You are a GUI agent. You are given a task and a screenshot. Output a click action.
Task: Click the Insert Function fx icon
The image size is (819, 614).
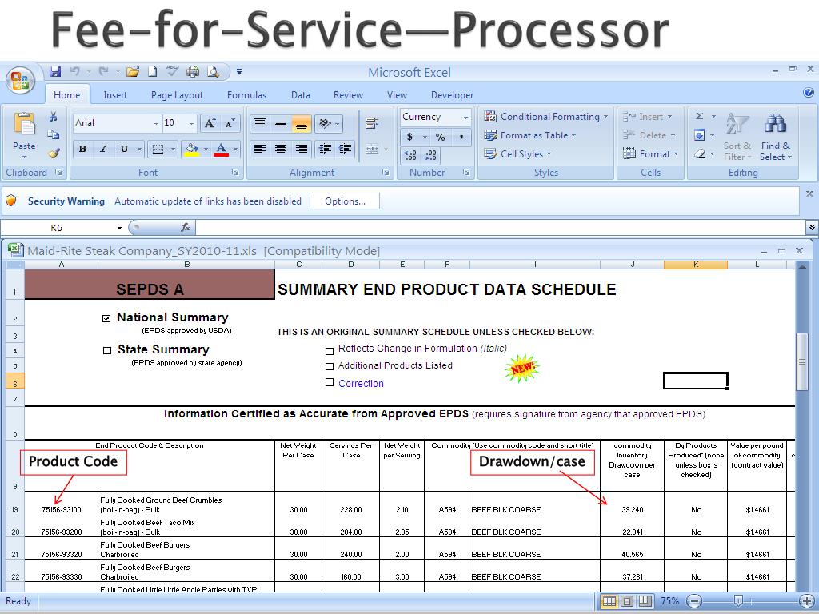pos(186,227)
